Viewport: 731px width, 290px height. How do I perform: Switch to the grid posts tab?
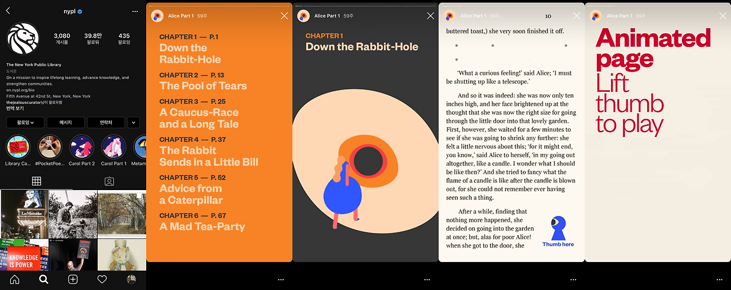37,181
